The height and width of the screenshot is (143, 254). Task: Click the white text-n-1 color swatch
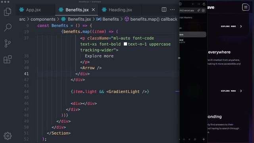(125, 44)
